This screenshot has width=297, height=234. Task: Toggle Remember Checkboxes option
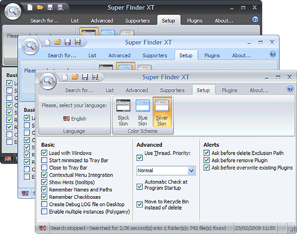coord(44,197)
